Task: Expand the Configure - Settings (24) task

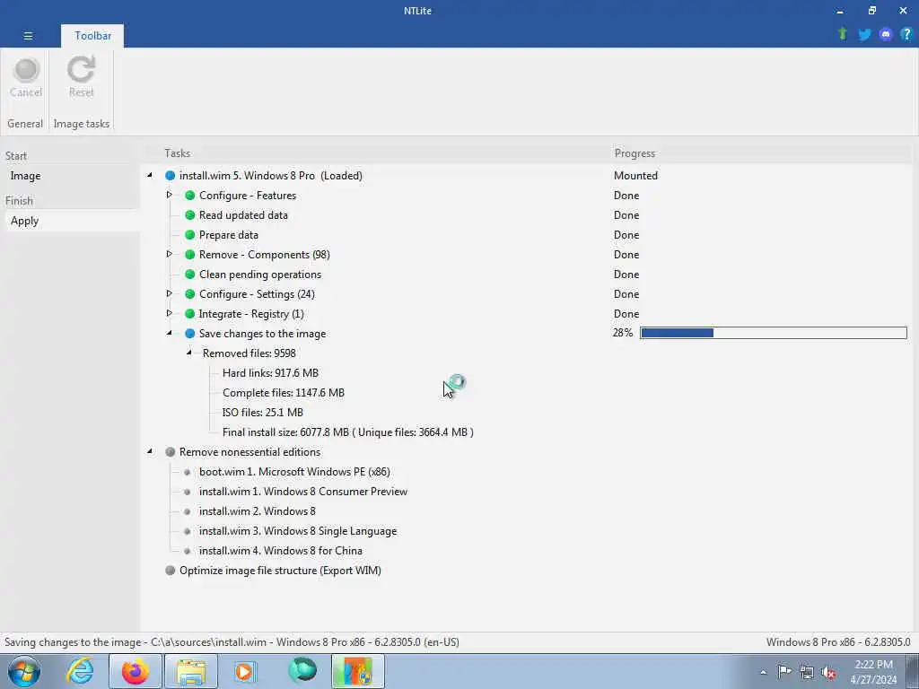Action: coord(170,293)
